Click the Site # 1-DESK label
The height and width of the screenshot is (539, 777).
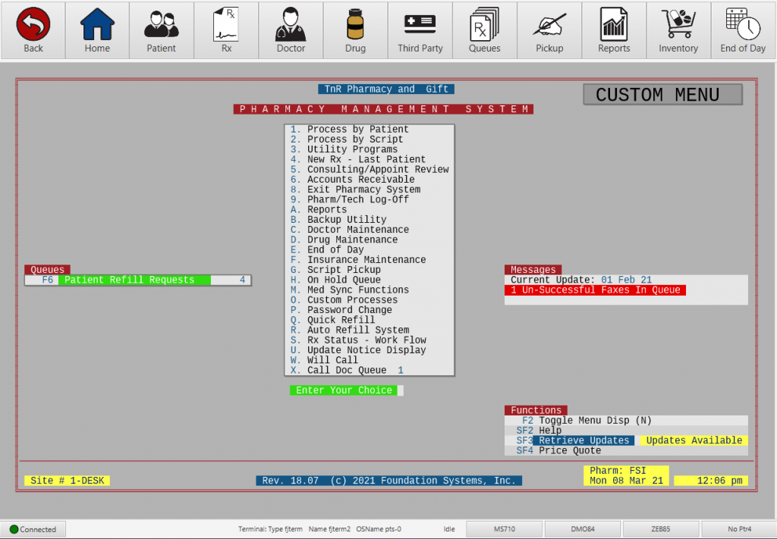[x=68, y=481]
